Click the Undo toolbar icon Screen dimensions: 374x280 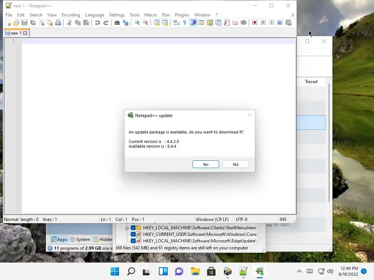(97, 23)
